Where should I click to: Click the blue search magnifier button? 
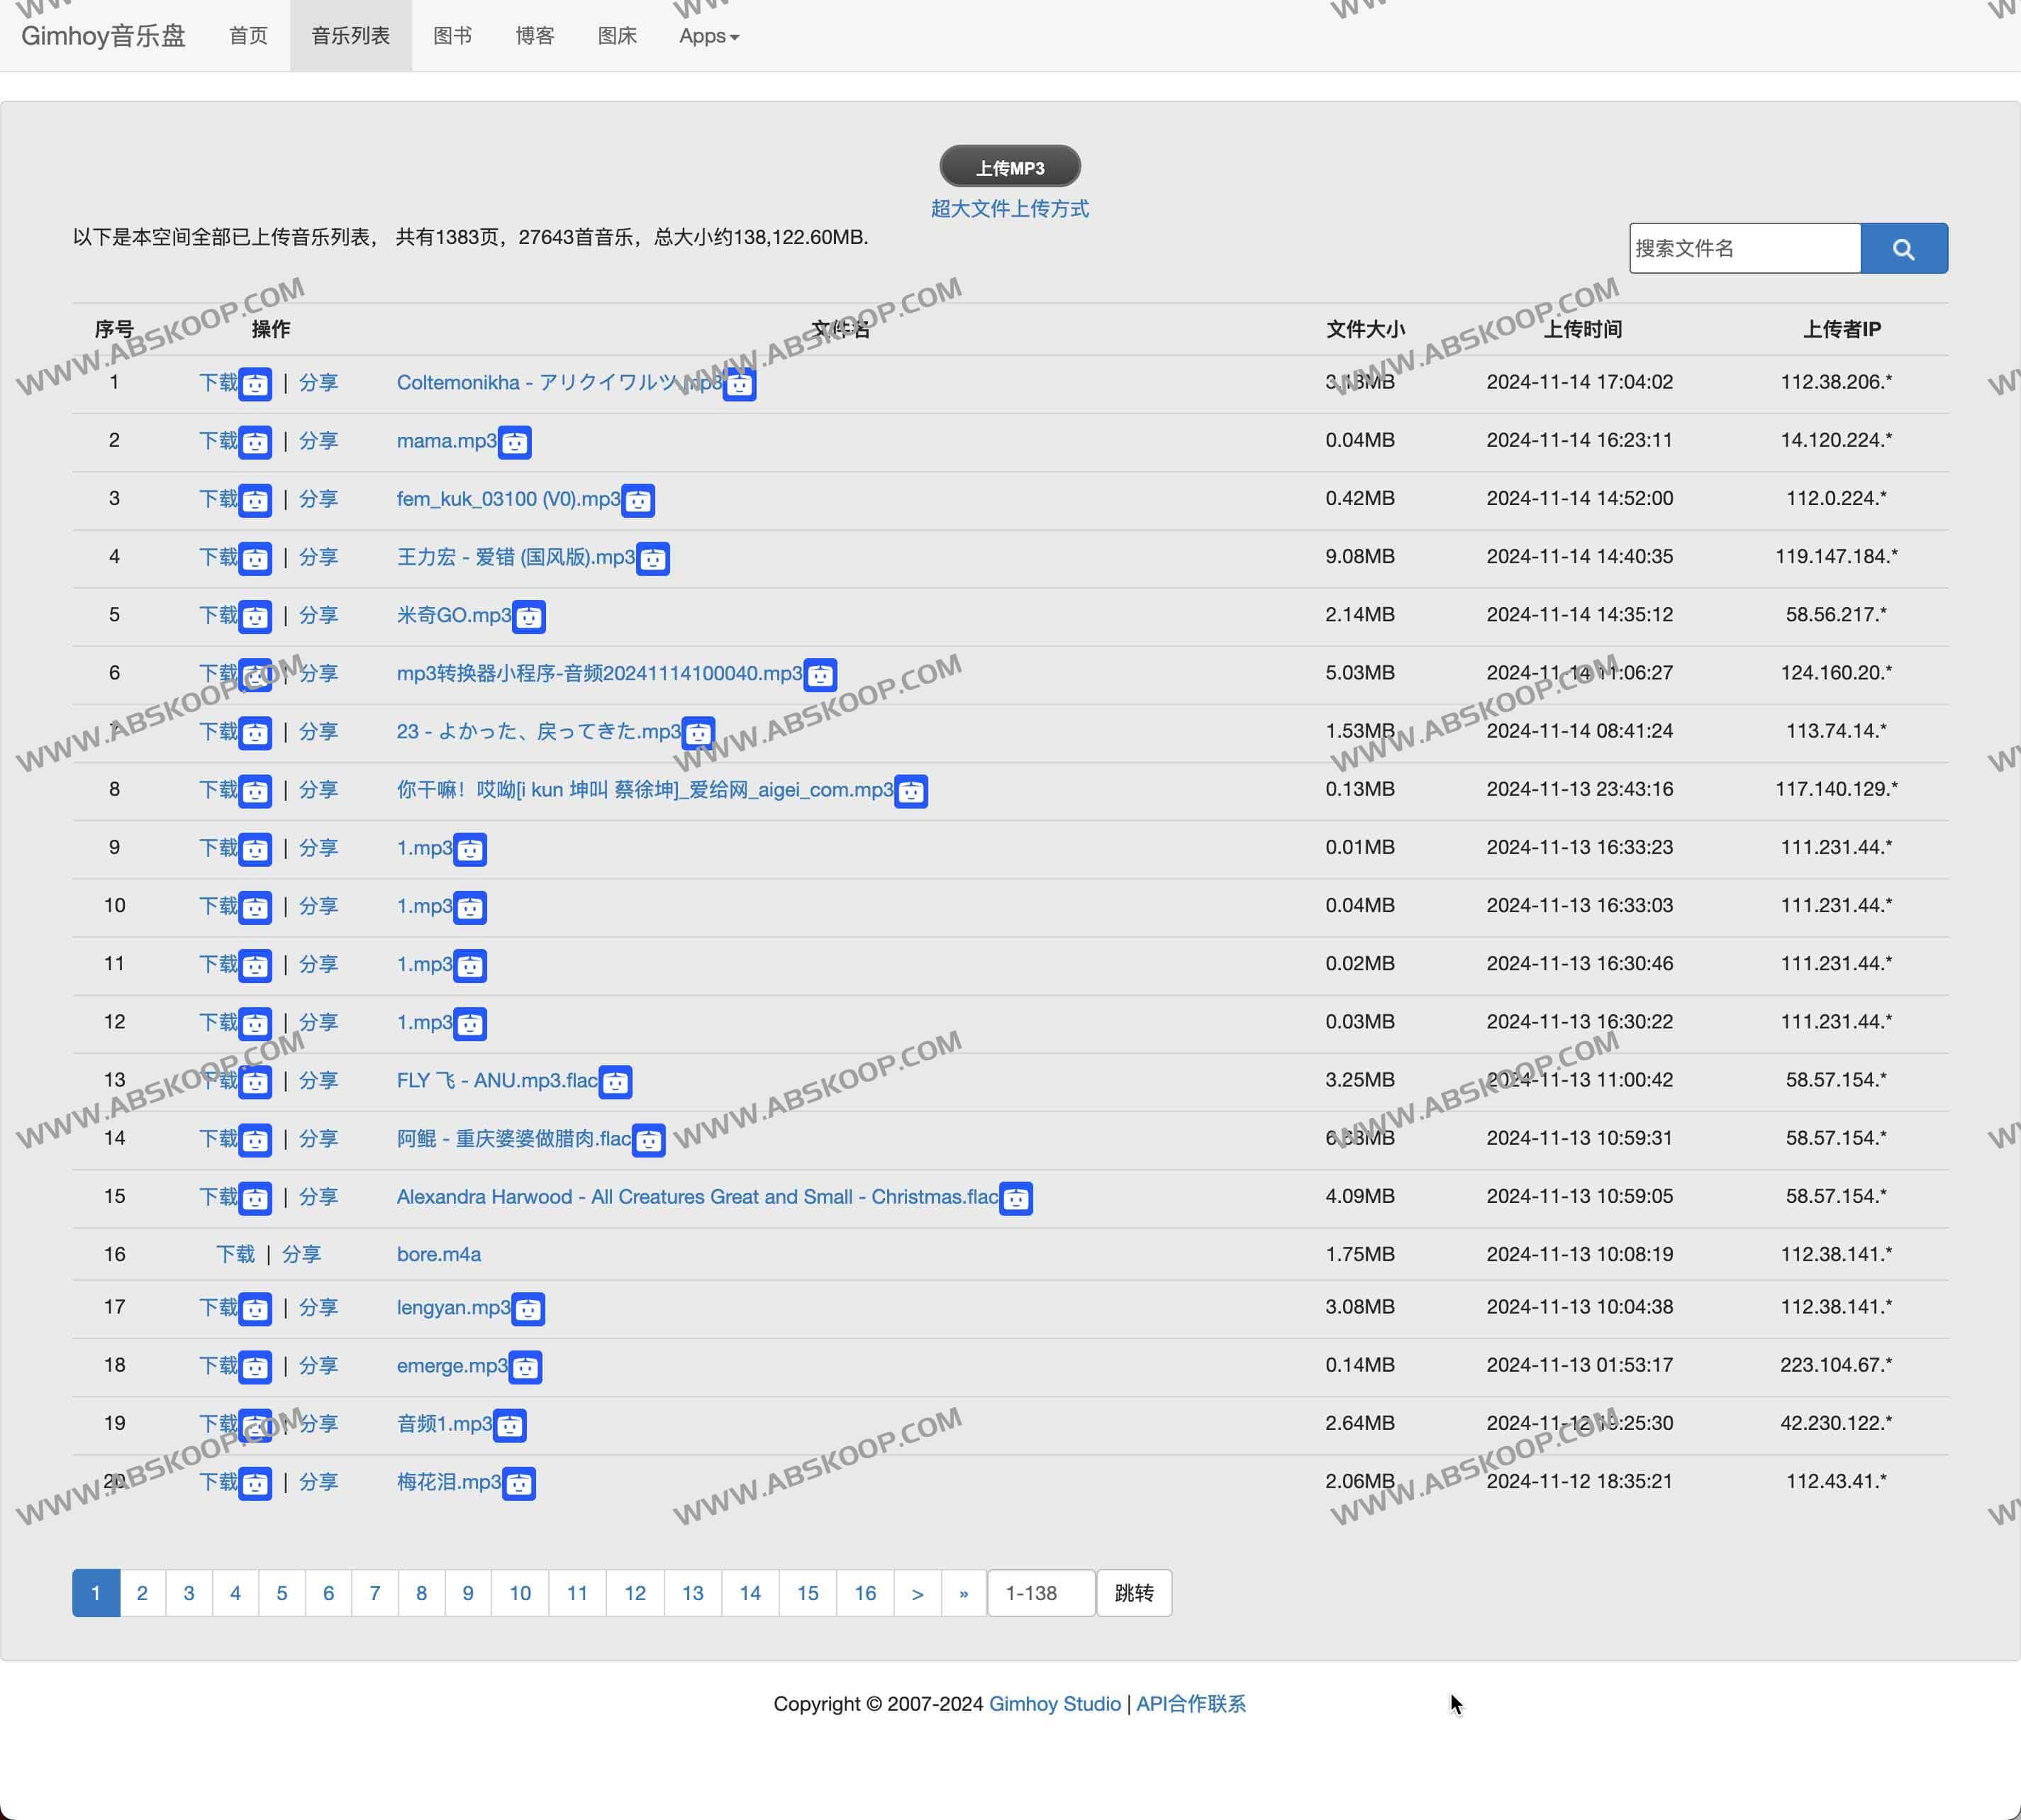pos(1903,248)
